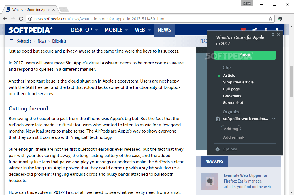Save the clipped article to Evernote

tap(245, 55)
